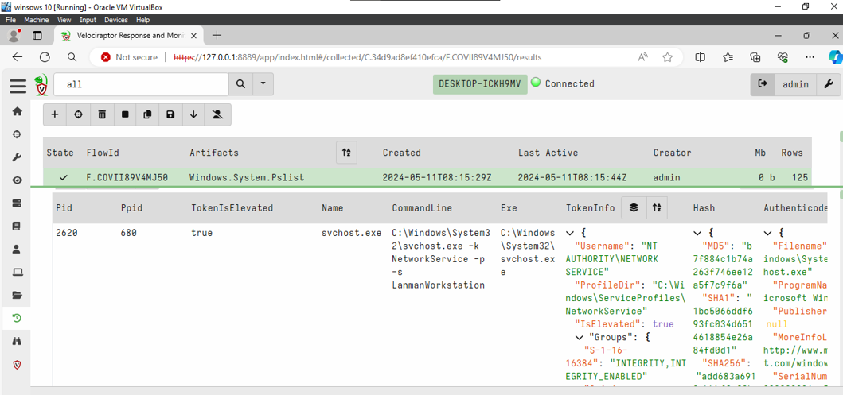Image resolution: width=843 pixels, height=395 pixels.
Task: Open Server Events eye icon in sidebar
Action: pos(18,180)
